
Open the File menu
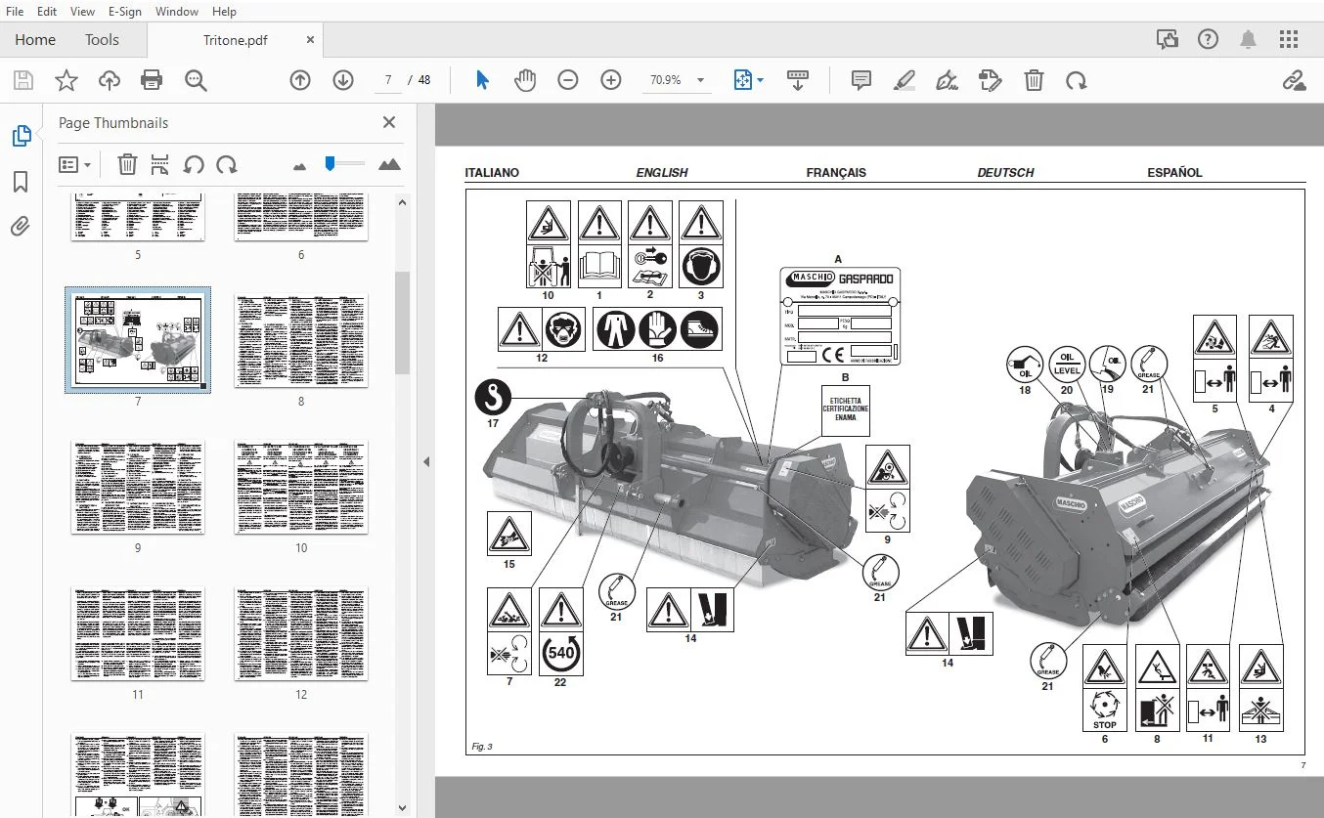tap(16, 12)
